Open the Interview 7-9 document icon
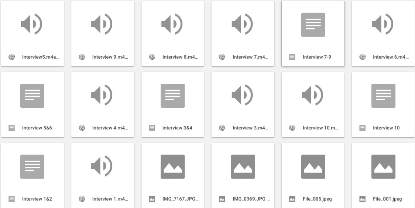The height and width of the screenshot is (208, 415). pyautogui.click(x=313, y=25)
